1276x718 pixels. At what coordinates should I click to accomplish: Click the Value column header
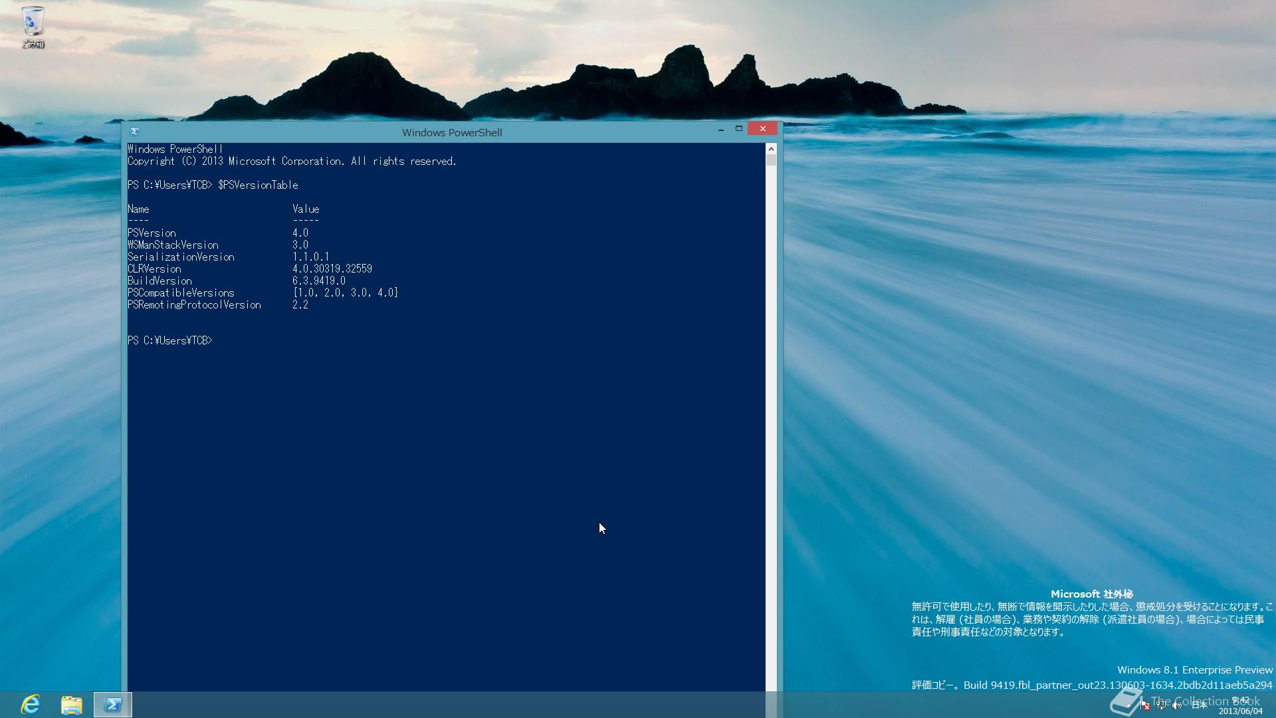point(306,209)
